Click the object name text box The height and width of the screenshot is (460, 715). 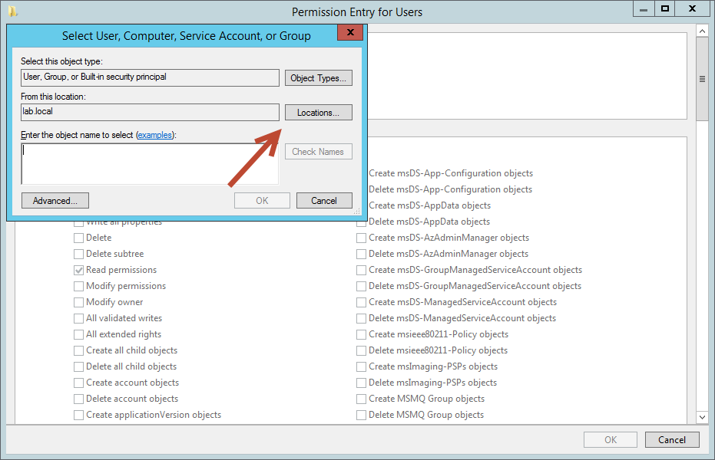tap(150, 164)
